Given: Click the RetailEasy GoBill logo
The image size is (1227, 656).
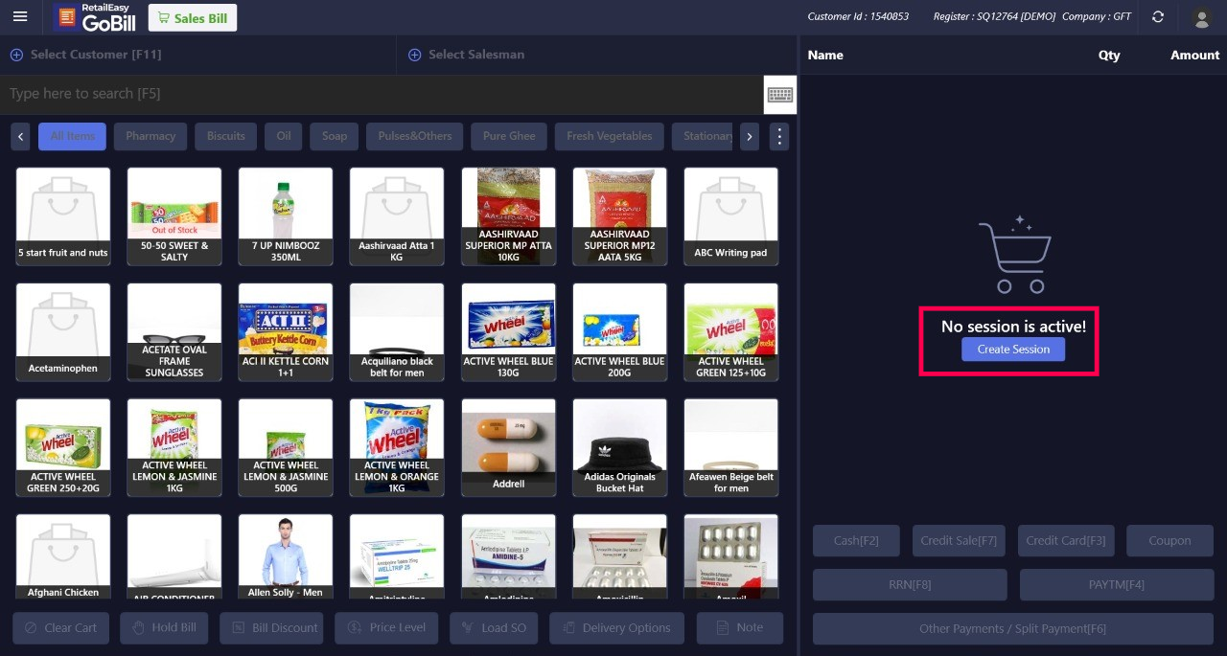Looking at the screenshot, I should point(94,17).
